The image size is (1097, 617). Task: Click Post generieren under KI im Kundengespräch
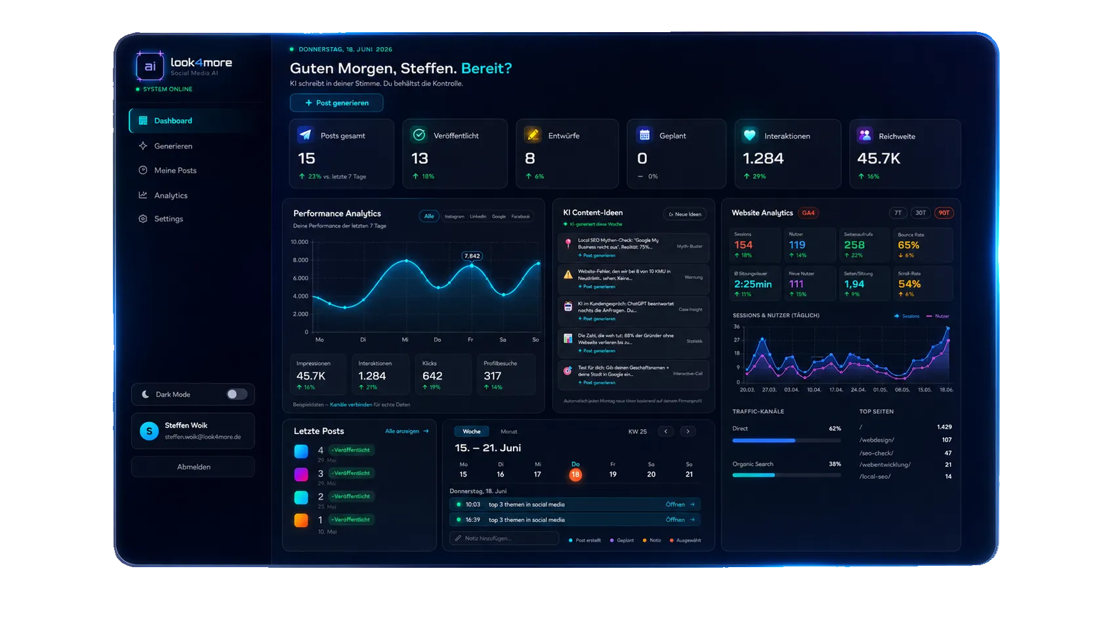[x=597, y=319]
